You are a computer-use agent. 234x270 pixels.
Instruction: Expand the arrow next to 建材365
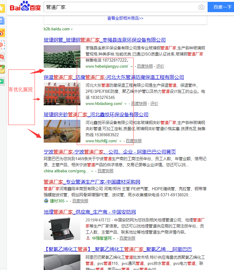[67, 201]
